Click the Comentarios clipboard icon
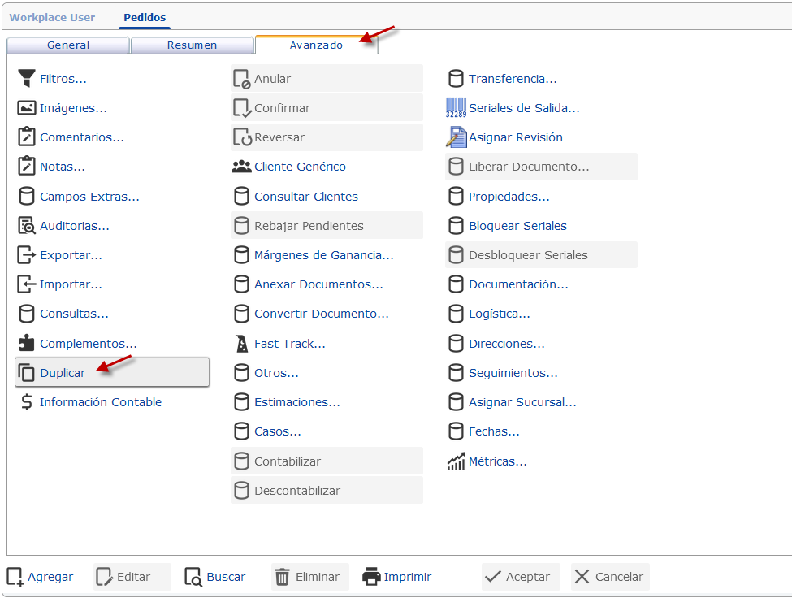 coord(26,136)
